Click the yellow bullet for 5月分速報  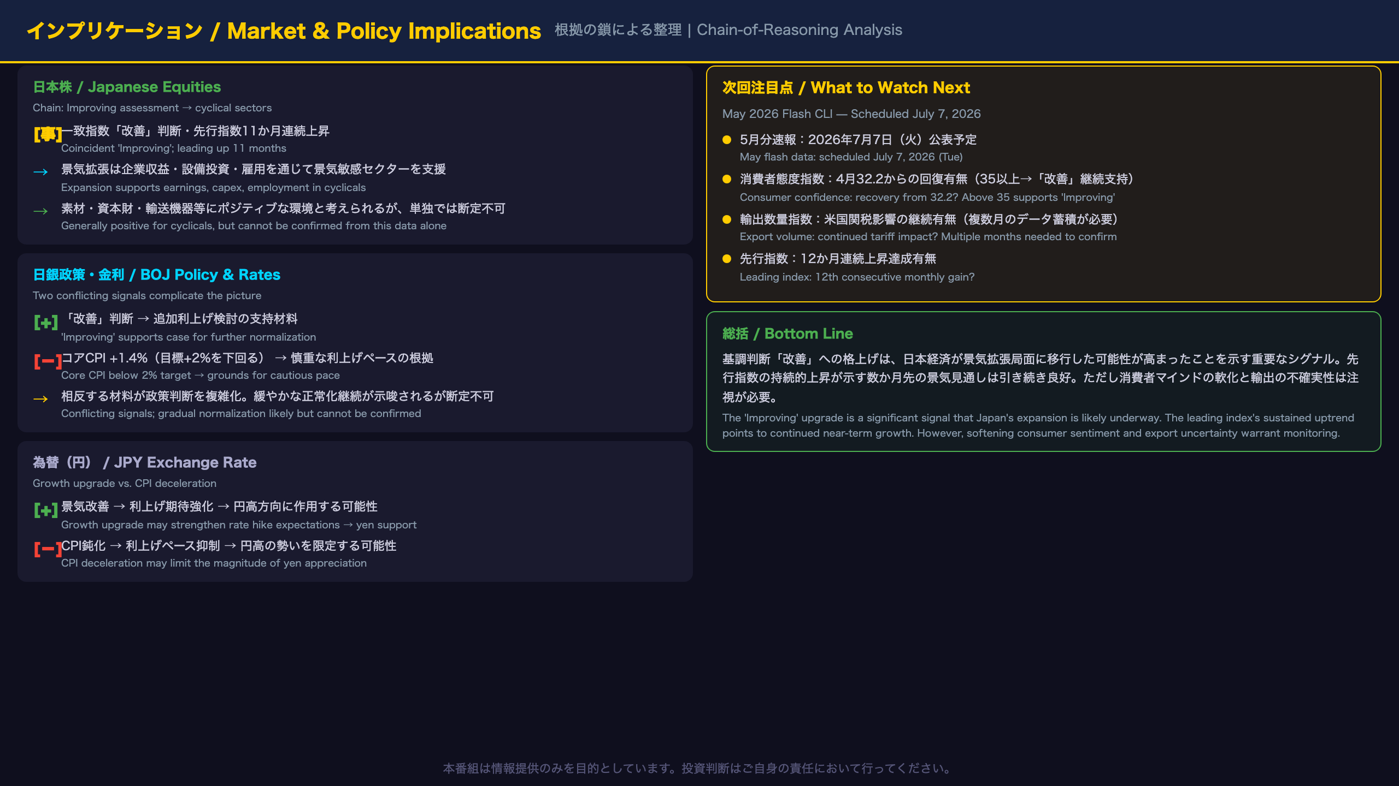727,140
